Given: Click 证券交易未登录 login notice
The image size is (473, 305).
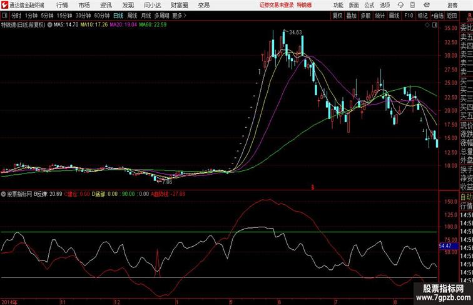Looking at the screenshot, I should pos(277,5).
